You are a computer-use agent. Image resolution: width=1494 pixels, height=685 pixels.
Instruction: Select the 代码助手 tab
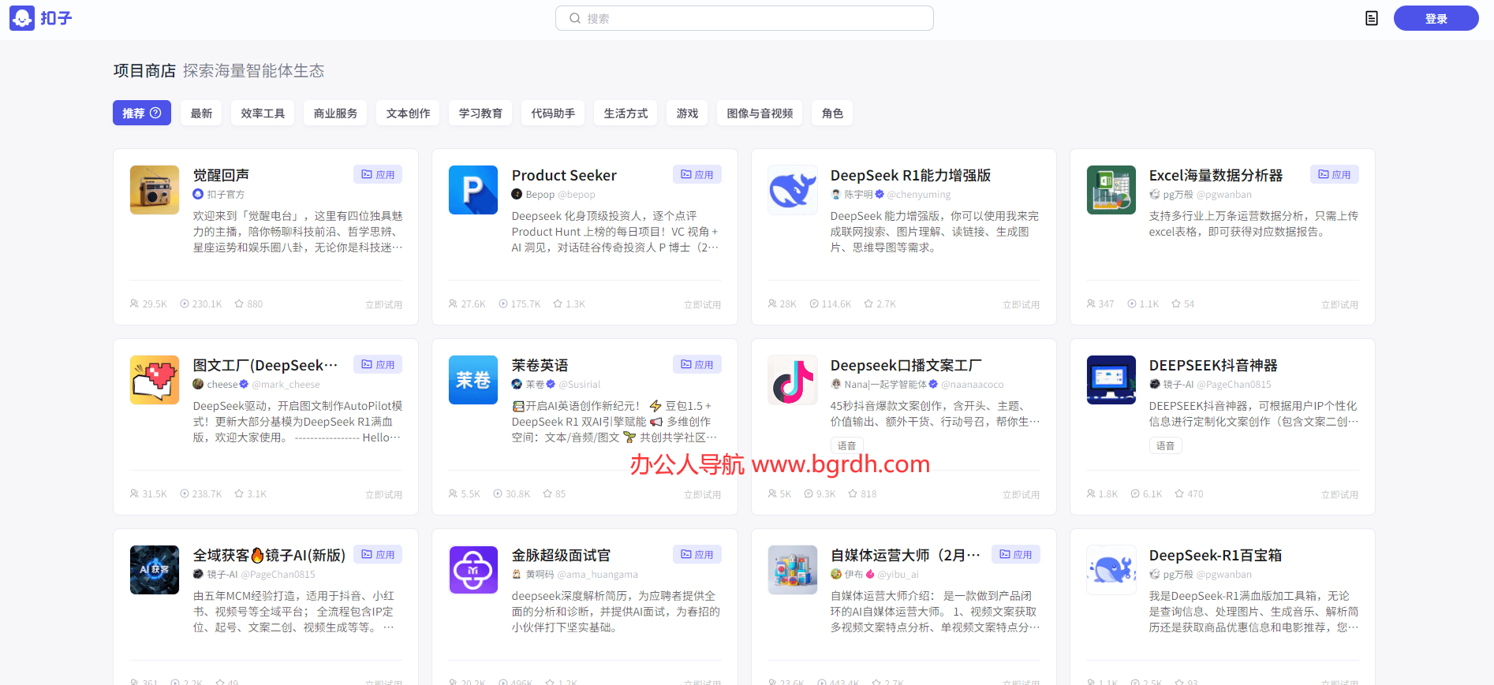[x=553, y=113]
